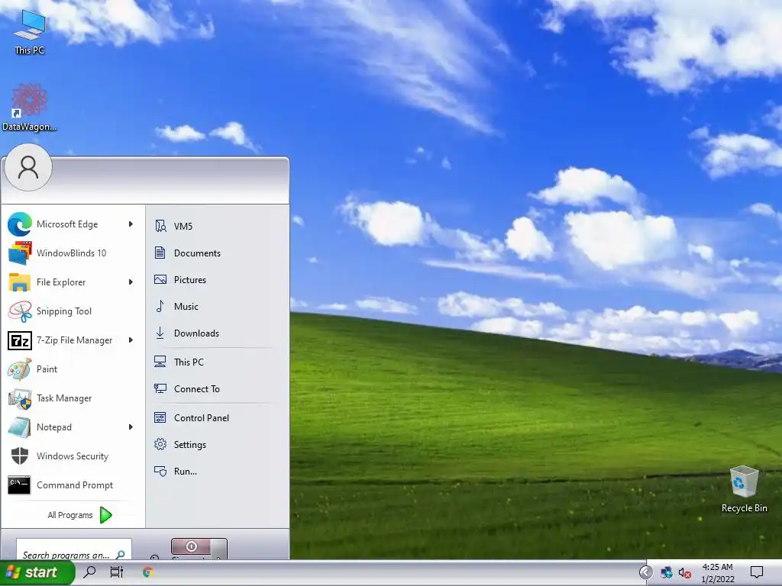Screen dimensions: 782x586
Task: Open the notification center icon
Action: pyautogui.click(x=757, y=572)
